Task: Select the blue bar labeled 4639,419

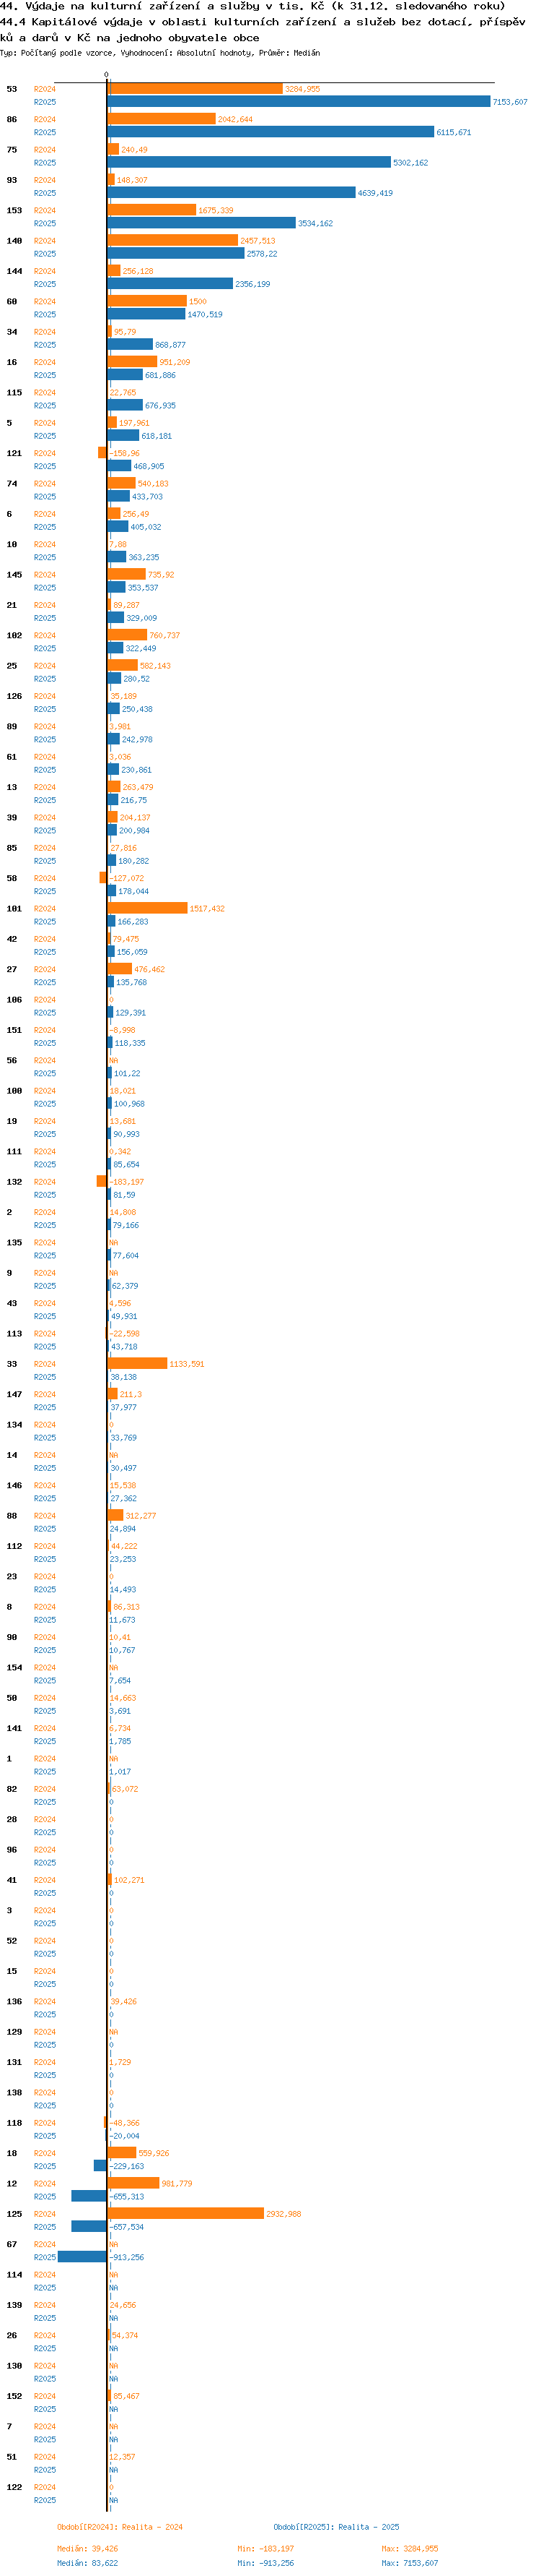Action: [x=231, y=192]
